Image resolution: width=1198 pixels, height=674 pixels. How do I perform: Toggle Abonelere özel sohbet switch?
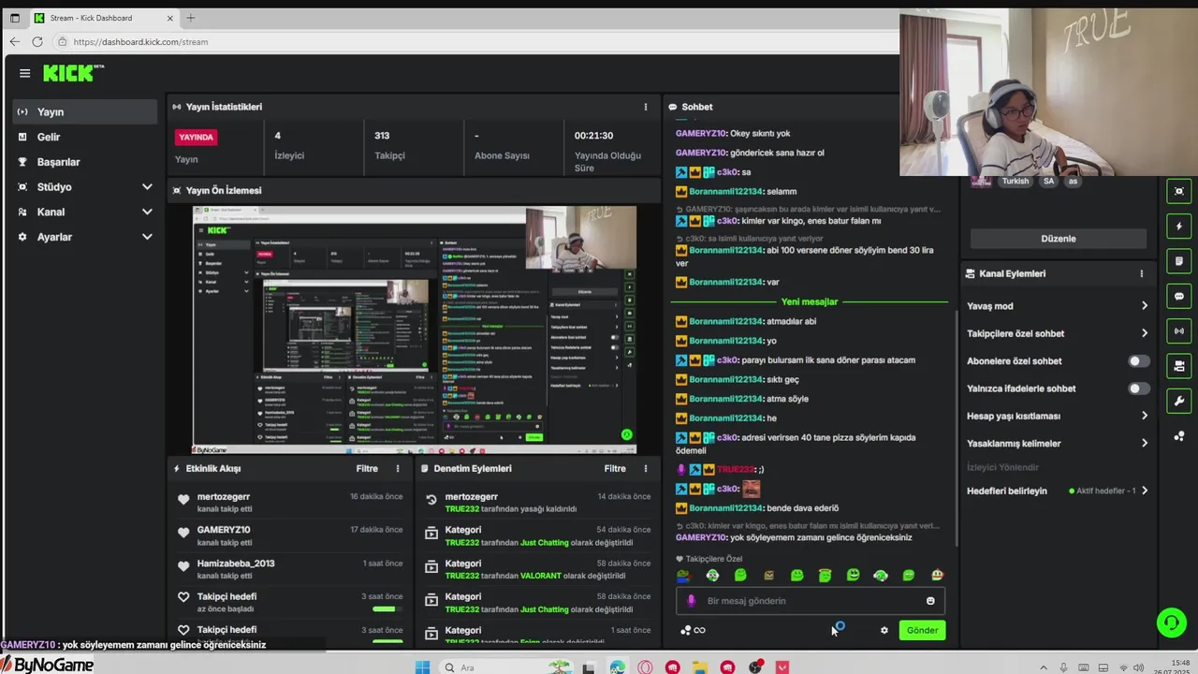1137,361
